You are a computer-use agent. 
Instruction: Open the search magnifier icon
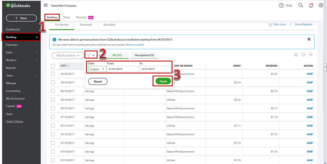(x=300, y=6)
